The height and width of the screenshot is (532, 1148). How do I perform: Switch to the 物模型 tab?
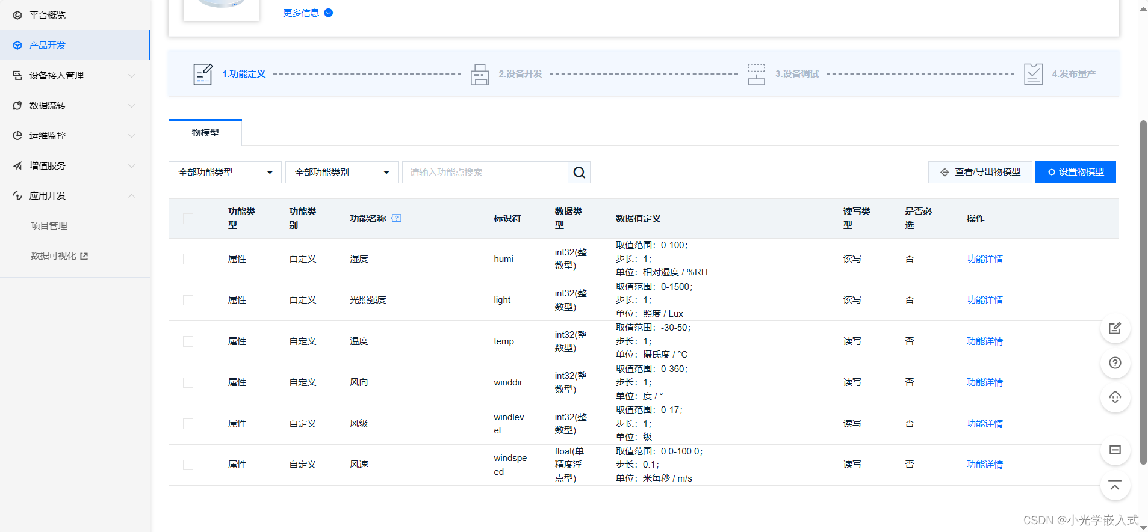[205, 133]
